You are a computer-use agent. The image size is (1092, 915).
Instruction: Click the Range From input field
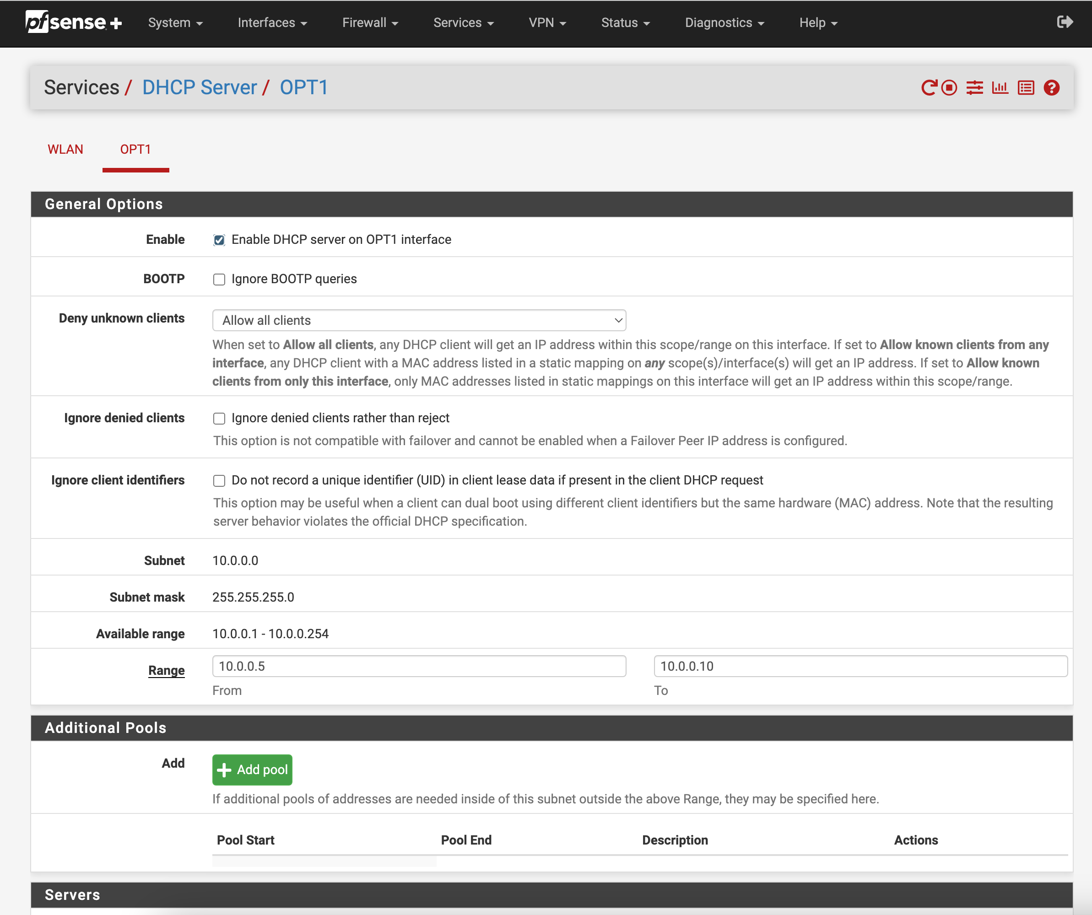tap(419, 666)
